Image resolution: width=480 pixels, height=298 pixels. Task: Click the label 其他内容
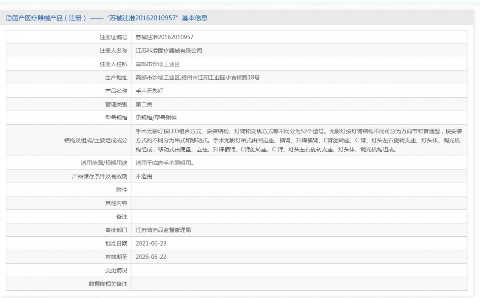pos(116,203)
